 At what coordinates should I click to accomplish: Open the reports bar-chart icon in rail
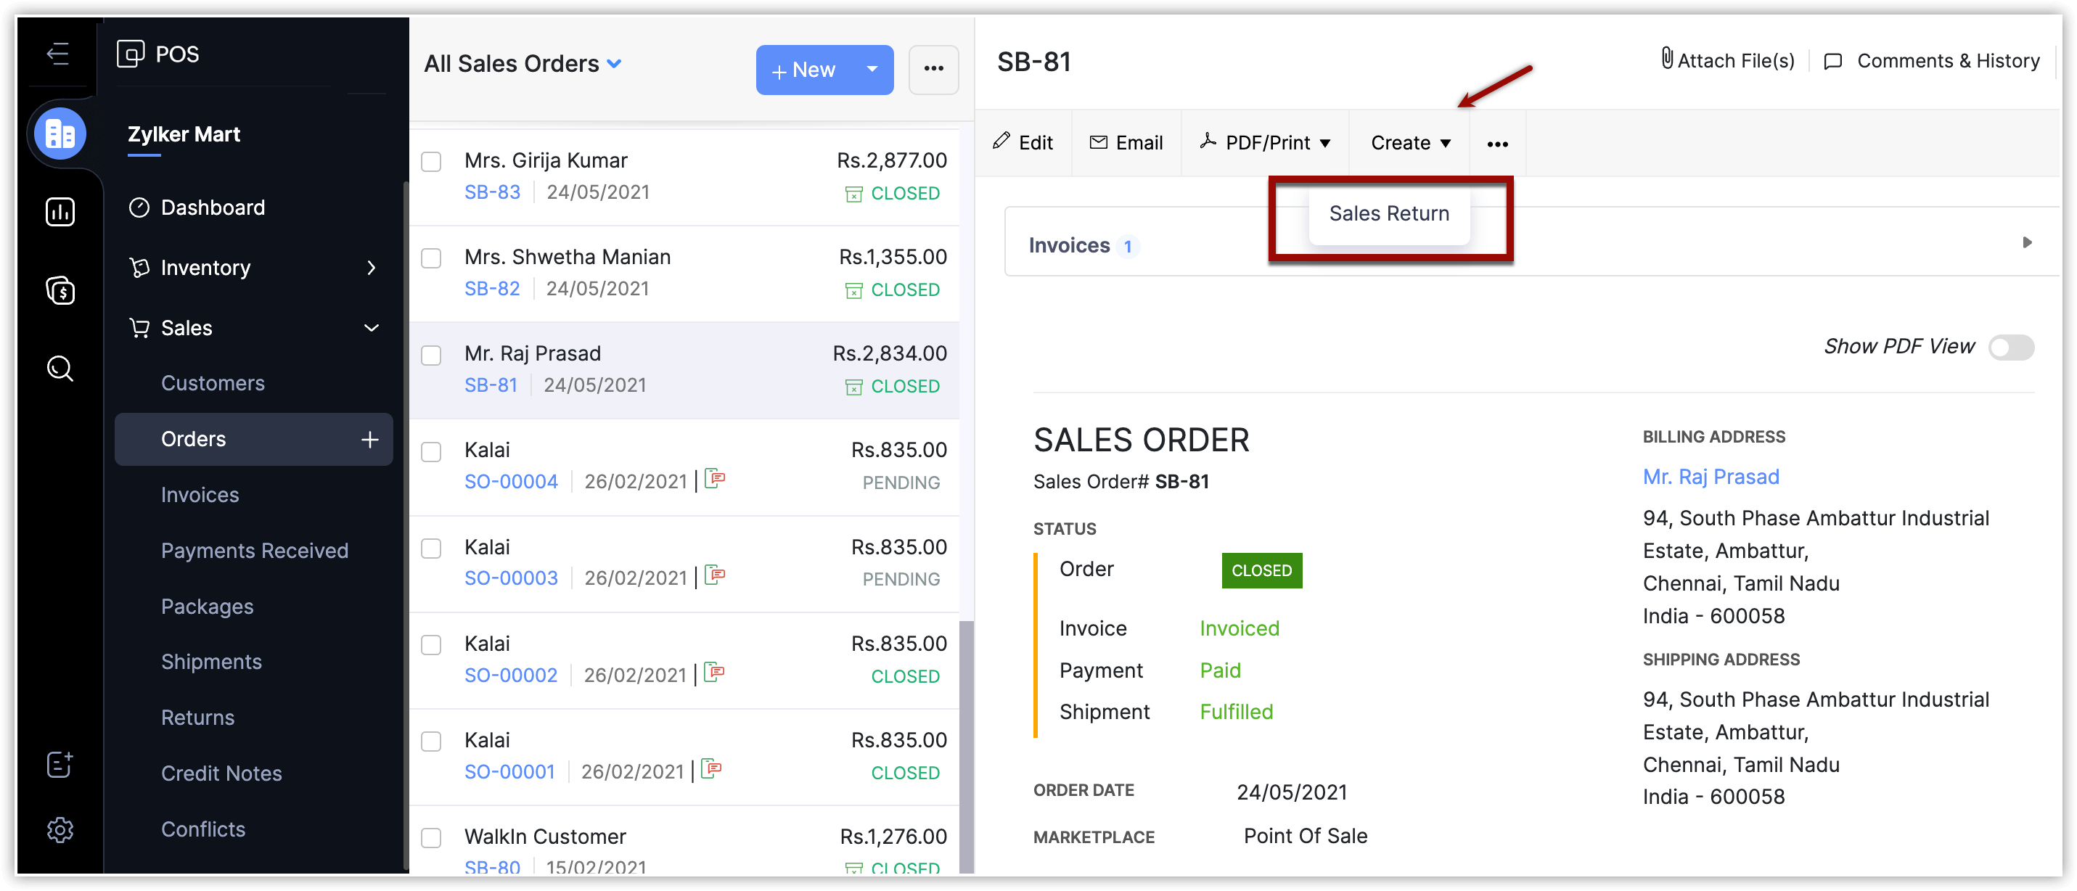pyautogui.click(x=60, y=212)
